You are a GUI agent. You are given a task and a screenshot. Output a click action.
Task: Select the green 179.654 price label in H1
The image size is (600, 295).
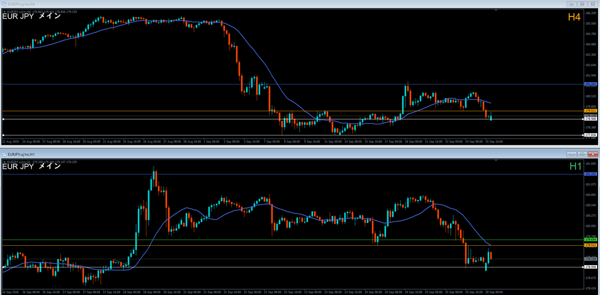click(x=591, y=239)
